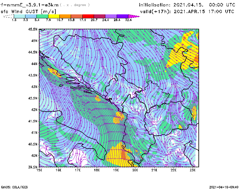Click the 21E longitude label

point(154,170)
